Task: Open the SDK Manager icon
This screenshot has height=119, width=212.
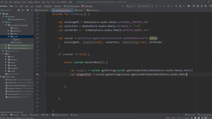Action: (x=205, y=6)
